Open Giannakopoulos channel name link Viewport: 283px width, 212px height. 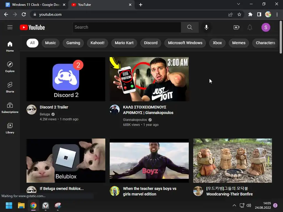[135, 120]
